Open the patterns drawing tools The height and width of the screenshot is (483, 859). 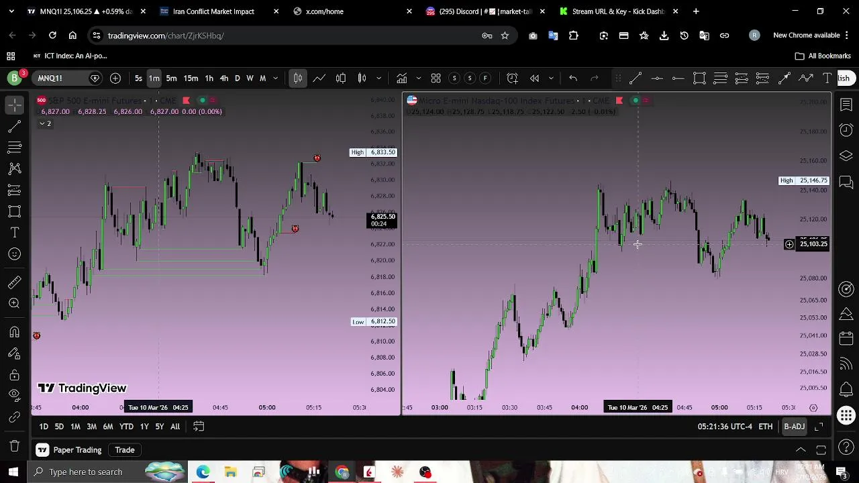tap(15, 168)
